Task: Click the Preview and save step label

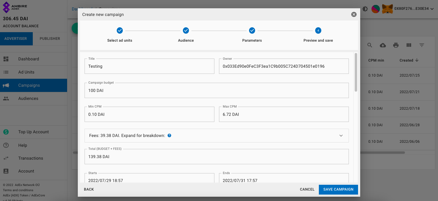Action: (318, 40)
